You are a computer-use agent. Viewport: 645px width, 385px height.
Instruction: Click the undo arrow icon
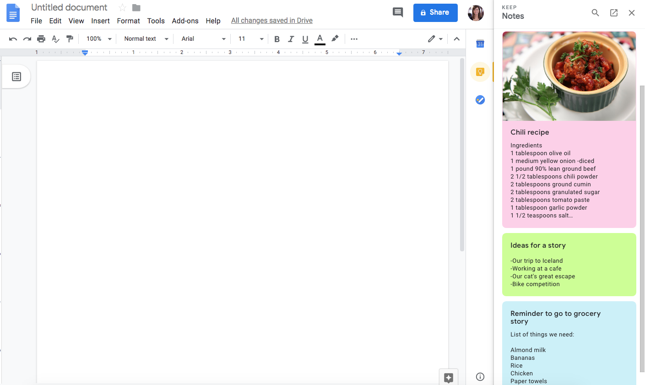(13, 39)
